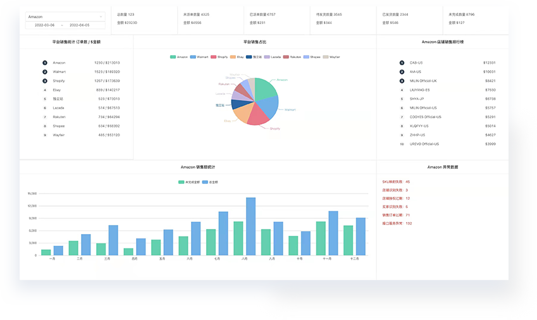The width and height of the screenshot is (537, 320).
Task: Click the rank 1 badge beside CAB-US
Action: 402,63
